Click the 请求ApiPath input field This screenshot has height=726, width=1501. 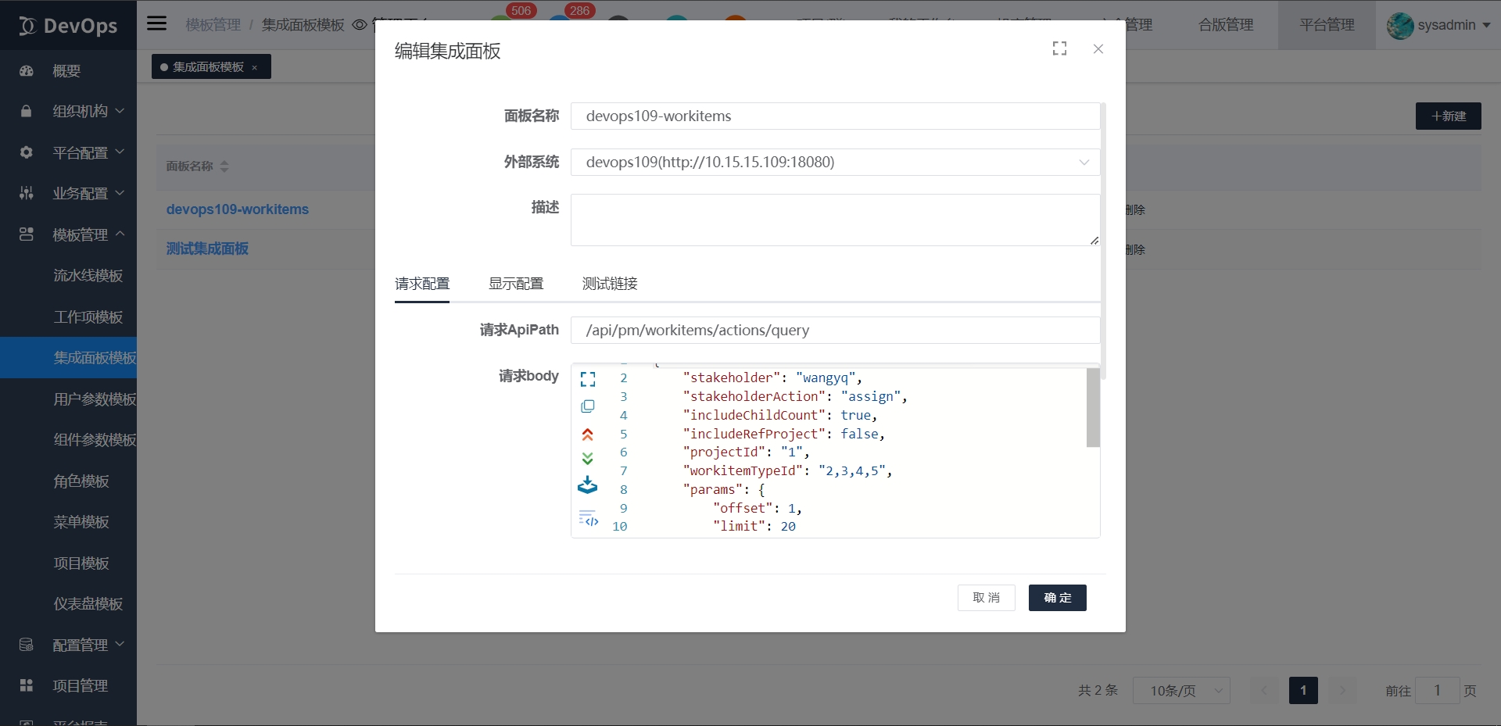pos(835,330)
